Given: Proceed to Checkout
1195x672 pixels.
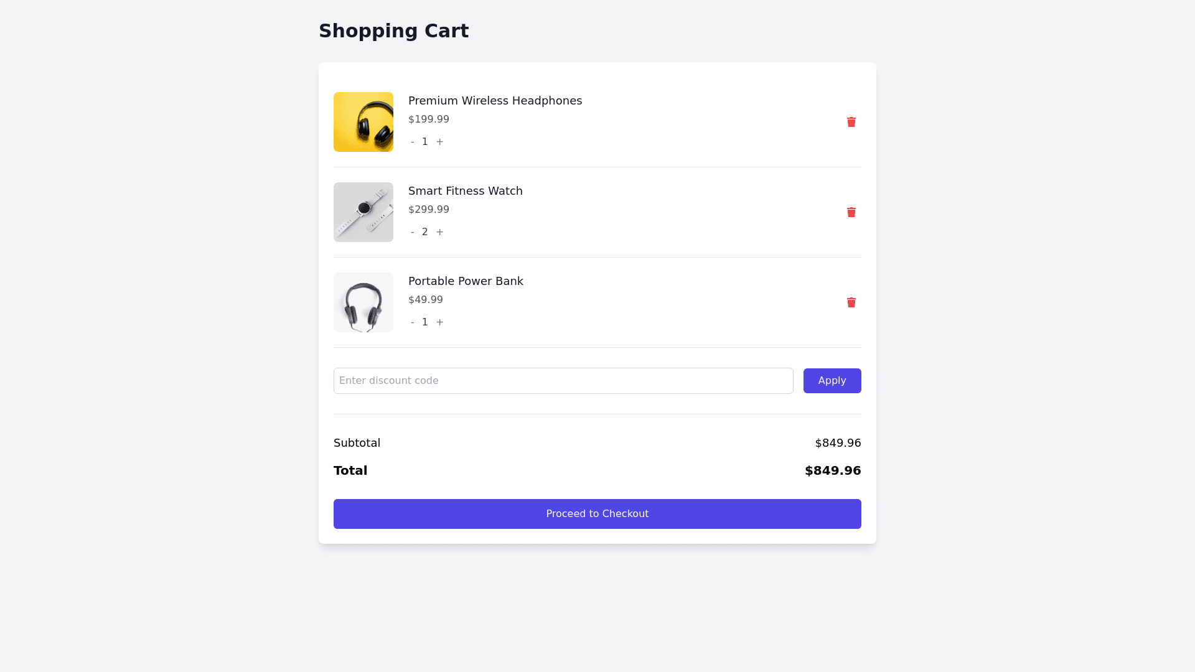Looking at the screenshot, I should tap(597, 514).
